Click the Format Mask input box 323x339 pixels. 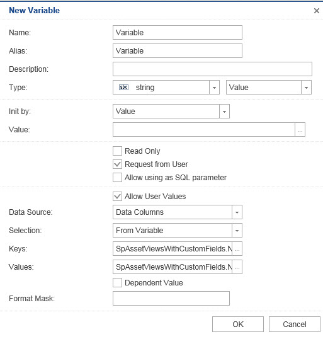click(171, 298)
